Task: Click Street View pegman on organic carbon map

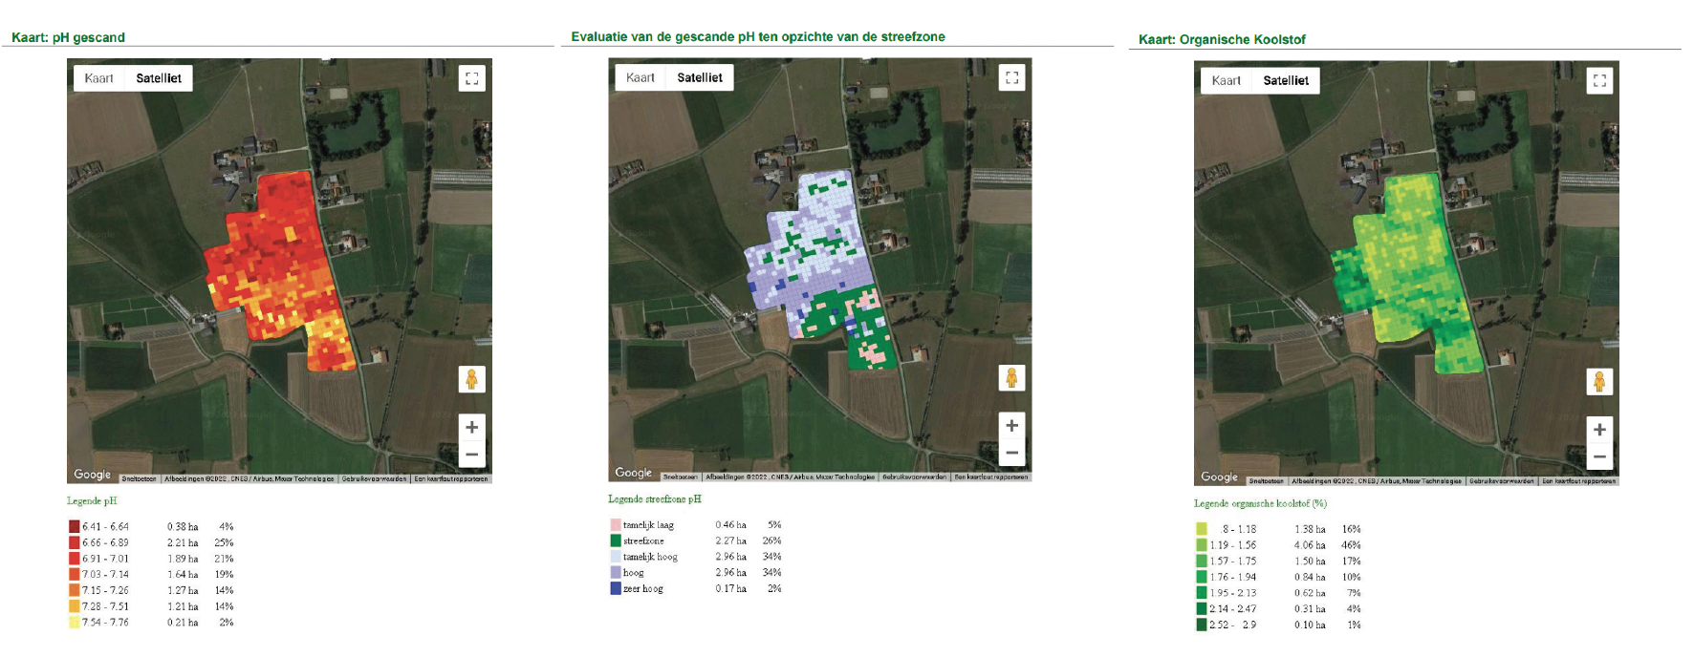Action: [x=1599, y=382]
